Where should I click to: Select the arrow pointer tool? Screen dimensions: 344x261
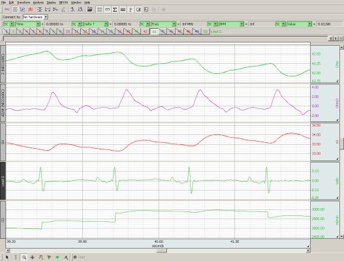coord(7,257)
